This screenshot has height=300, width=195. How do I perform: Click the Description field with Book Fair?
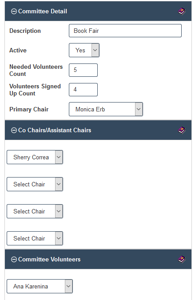pos(125,31)
